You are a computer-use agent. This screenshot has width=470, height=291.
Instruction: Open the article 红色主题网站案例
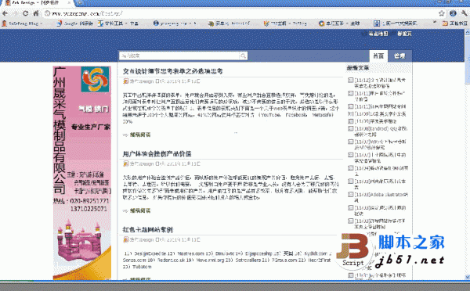click(x=147, y=230)
